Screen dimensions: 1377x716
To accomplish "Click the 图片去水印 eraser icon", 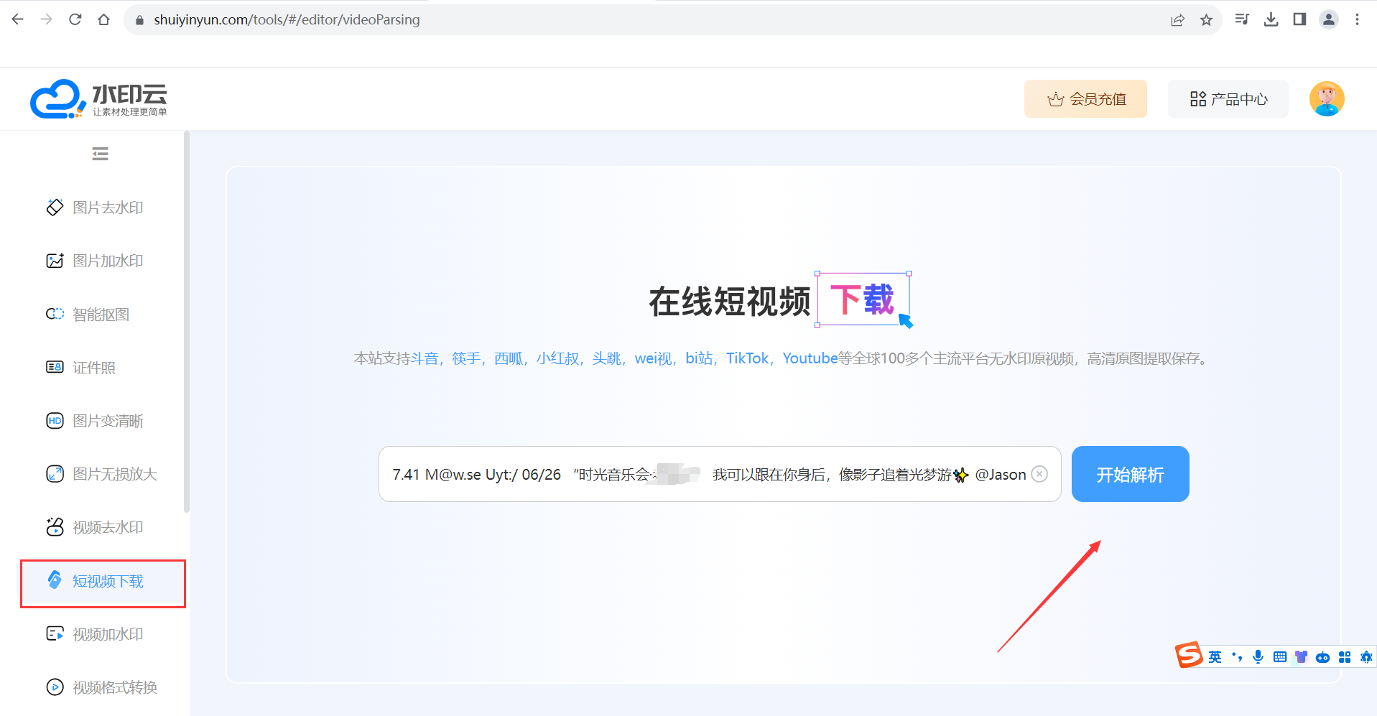I will (55, 208).
